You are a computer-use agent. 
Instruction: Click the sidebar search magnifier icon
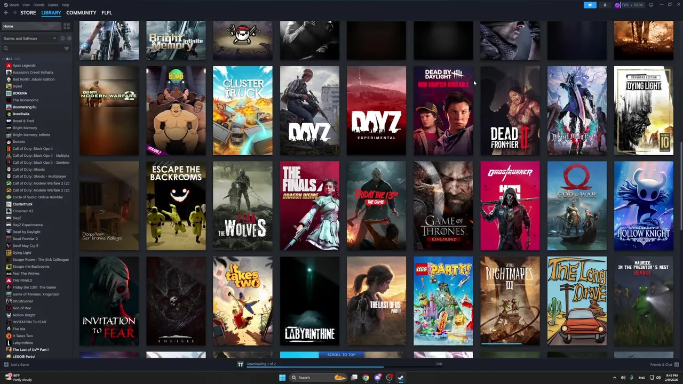click(x=6, y=49)
